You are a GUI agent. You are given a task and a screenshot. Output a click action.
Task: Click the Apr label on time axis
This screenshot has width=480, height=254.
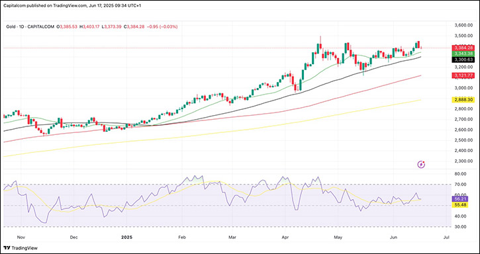[285, 237]
